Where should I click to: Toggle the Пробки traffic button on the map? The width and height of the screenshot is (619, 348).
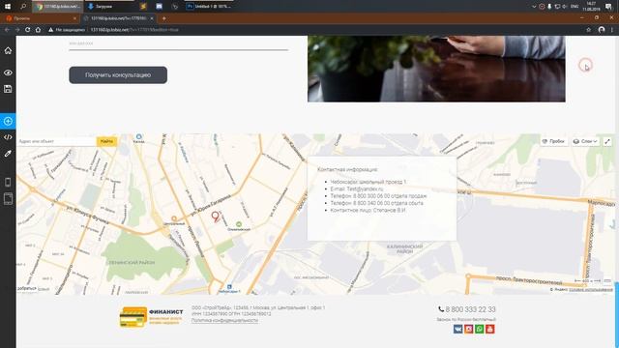(x=553, y=141)
